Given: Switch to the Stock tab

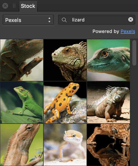Looking at the screenshot, I should tap(28, 6).
